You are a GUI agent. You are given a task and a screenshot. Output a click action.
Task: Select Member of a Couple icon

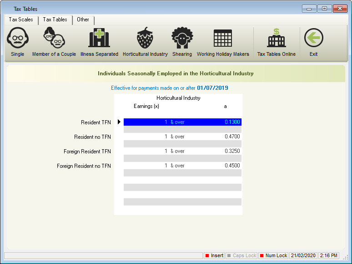coord(54,37)
